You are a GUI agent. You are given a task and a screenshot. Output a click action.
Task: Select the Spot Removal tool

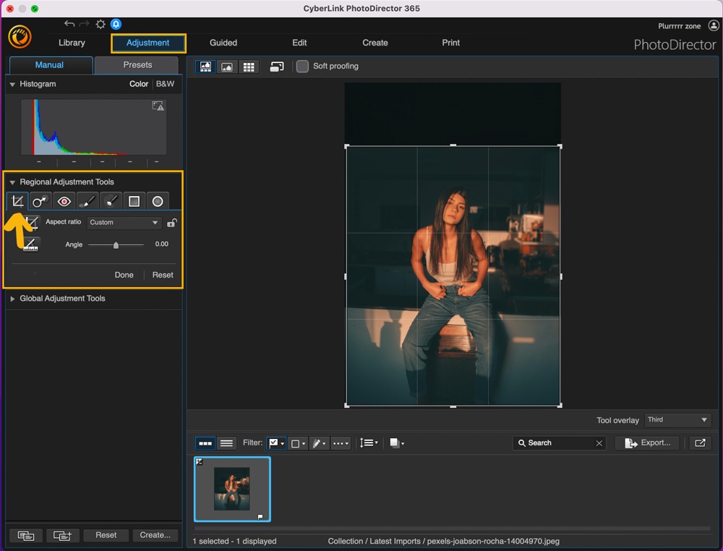coord(40,202)
